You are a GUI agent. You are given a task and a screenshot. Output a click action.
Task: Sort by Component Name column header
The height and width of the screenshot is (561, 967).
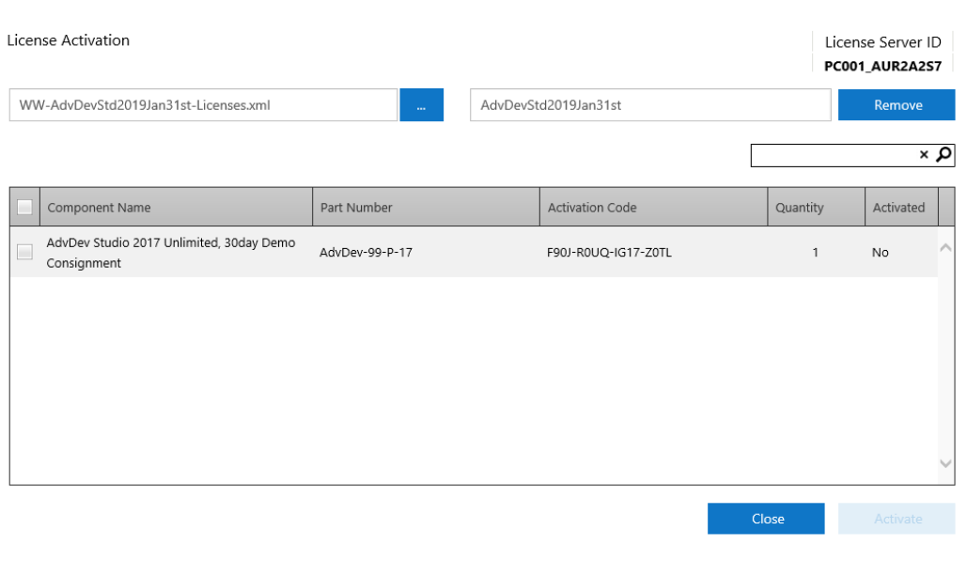coord(177,207)
